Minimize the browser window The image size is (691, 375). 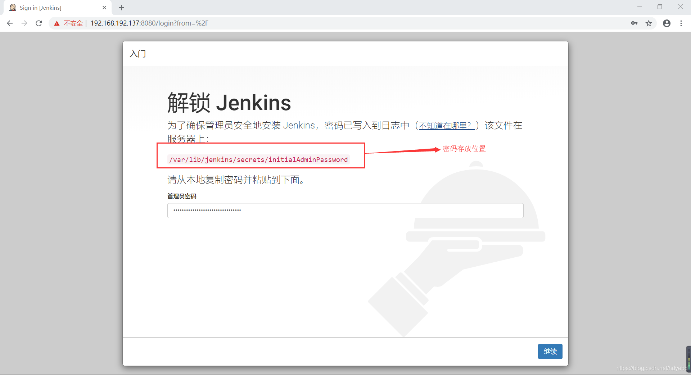[640, 7]
